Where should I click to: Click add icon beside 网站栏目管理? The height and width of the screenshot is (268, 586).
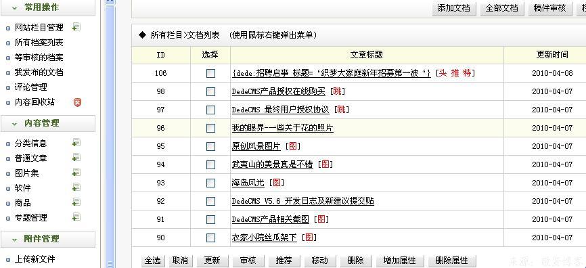click(x=76, y=27)
